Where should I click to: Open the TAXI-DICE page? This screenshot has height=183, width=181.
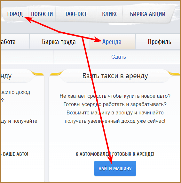click(x=76, y=14)
